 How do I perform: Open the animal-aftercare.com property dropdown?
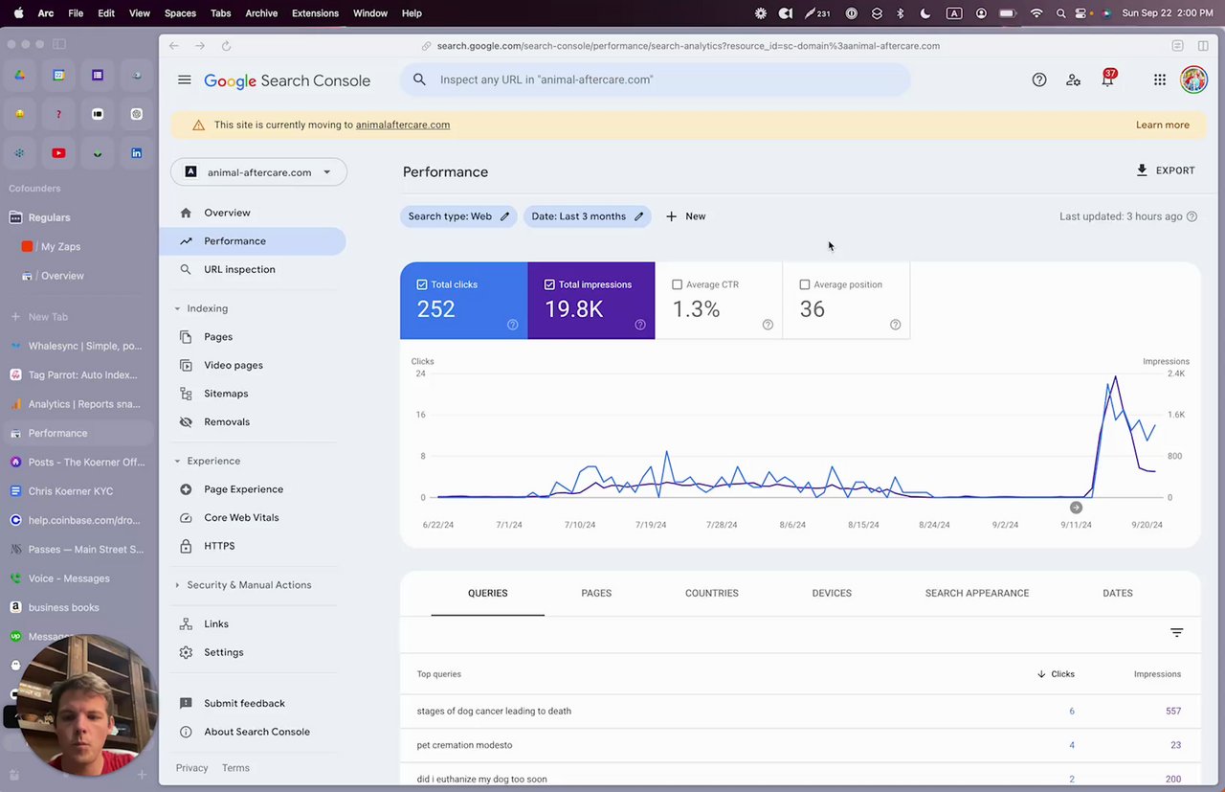(x=258, y=172)
